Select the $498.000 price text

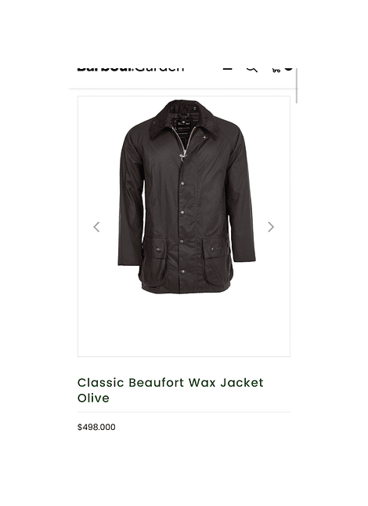point(96,428)
